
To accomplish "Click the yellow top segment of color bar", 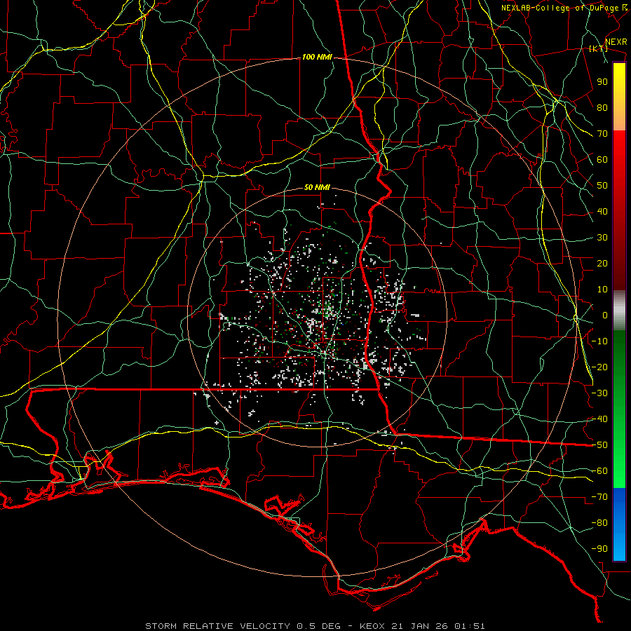I will (619, 97).
